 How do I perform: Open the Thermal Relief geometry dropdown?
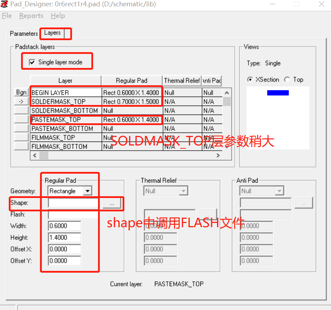pos(183,191)
